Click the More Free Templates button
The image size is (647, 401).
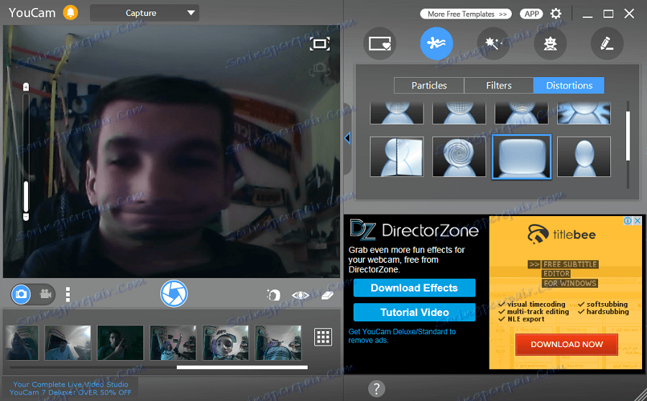(x=466, y=14)
